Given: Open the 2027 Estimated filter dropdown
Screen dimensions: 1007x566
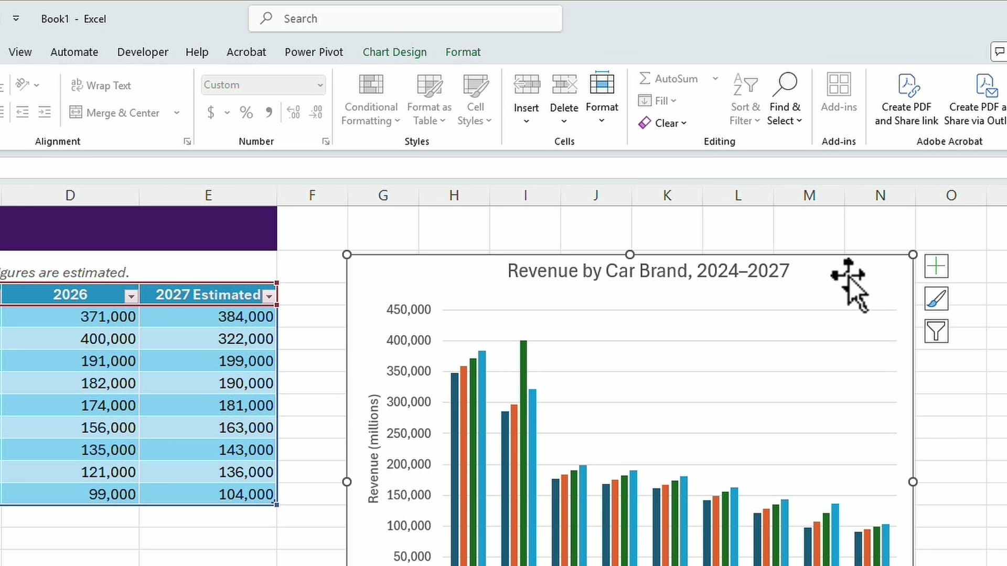Looking at the screenshot, I should [269, 296].
